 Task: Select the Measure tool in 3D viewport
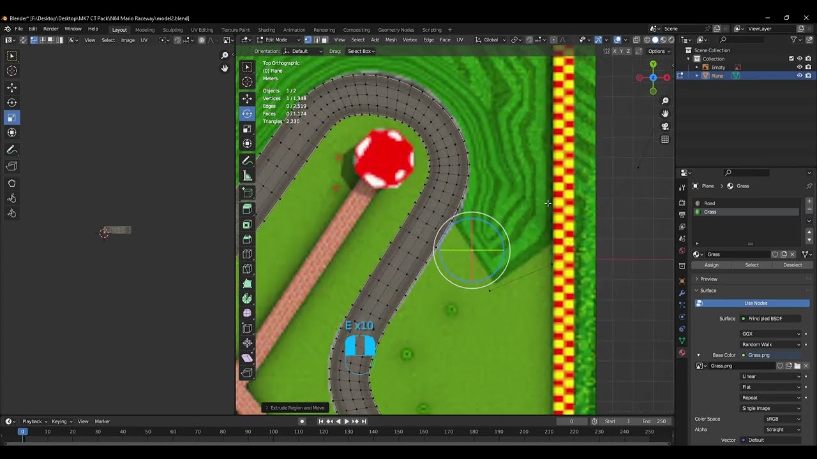tap(247, 176)
